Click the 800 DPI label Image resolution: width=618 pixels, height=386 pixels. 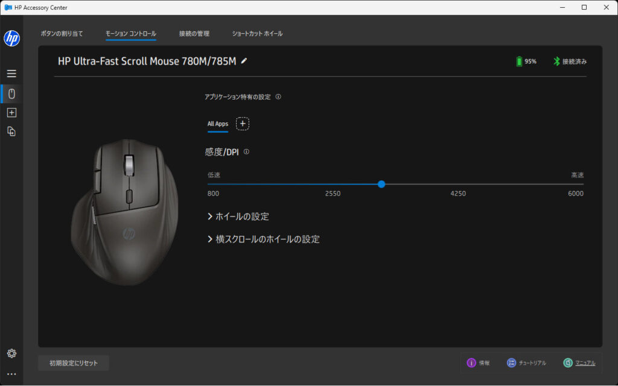pos(213,194)
